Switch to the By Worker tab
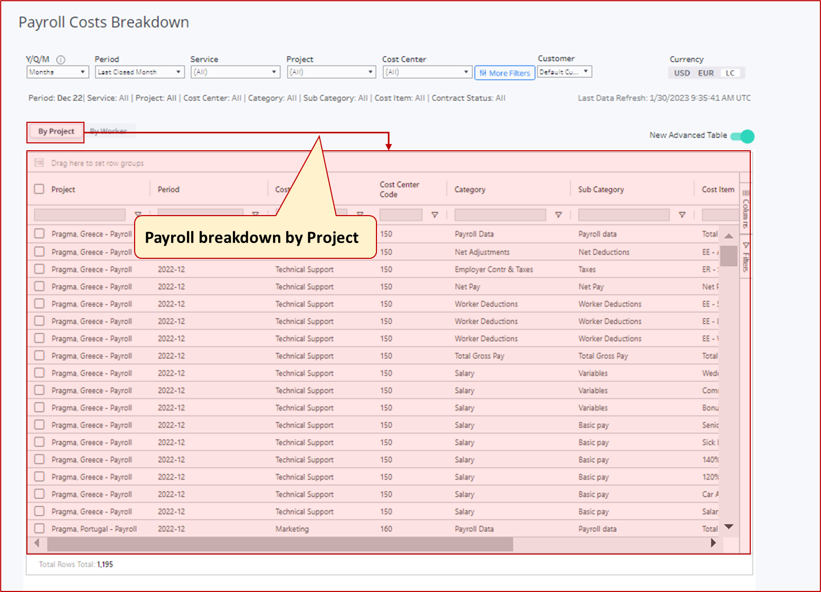 coord(108,131)
